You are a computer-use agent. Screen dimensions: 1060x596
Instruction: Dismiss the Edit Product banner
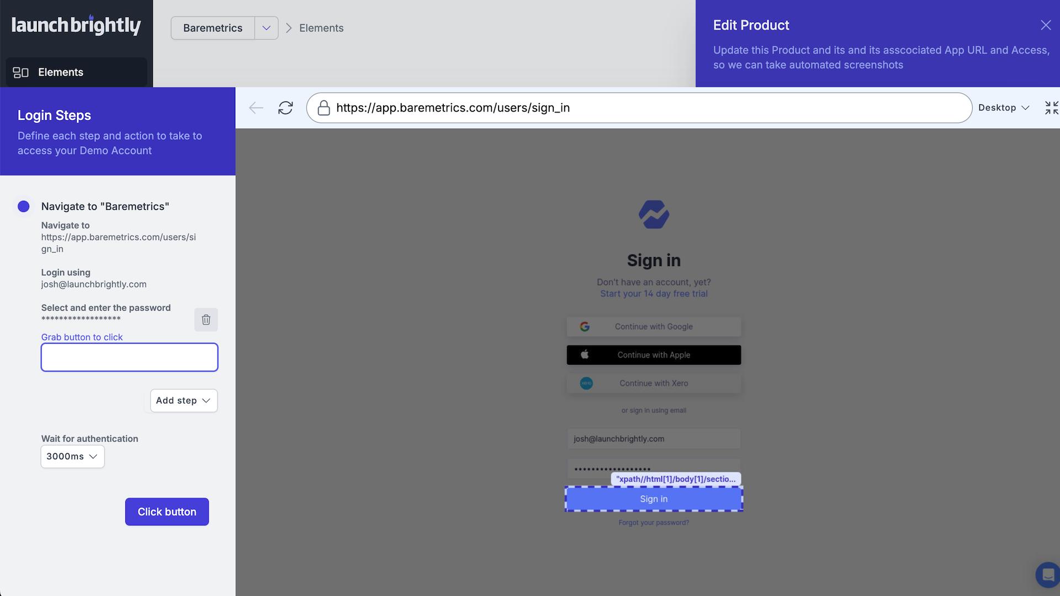[1046, 25]
